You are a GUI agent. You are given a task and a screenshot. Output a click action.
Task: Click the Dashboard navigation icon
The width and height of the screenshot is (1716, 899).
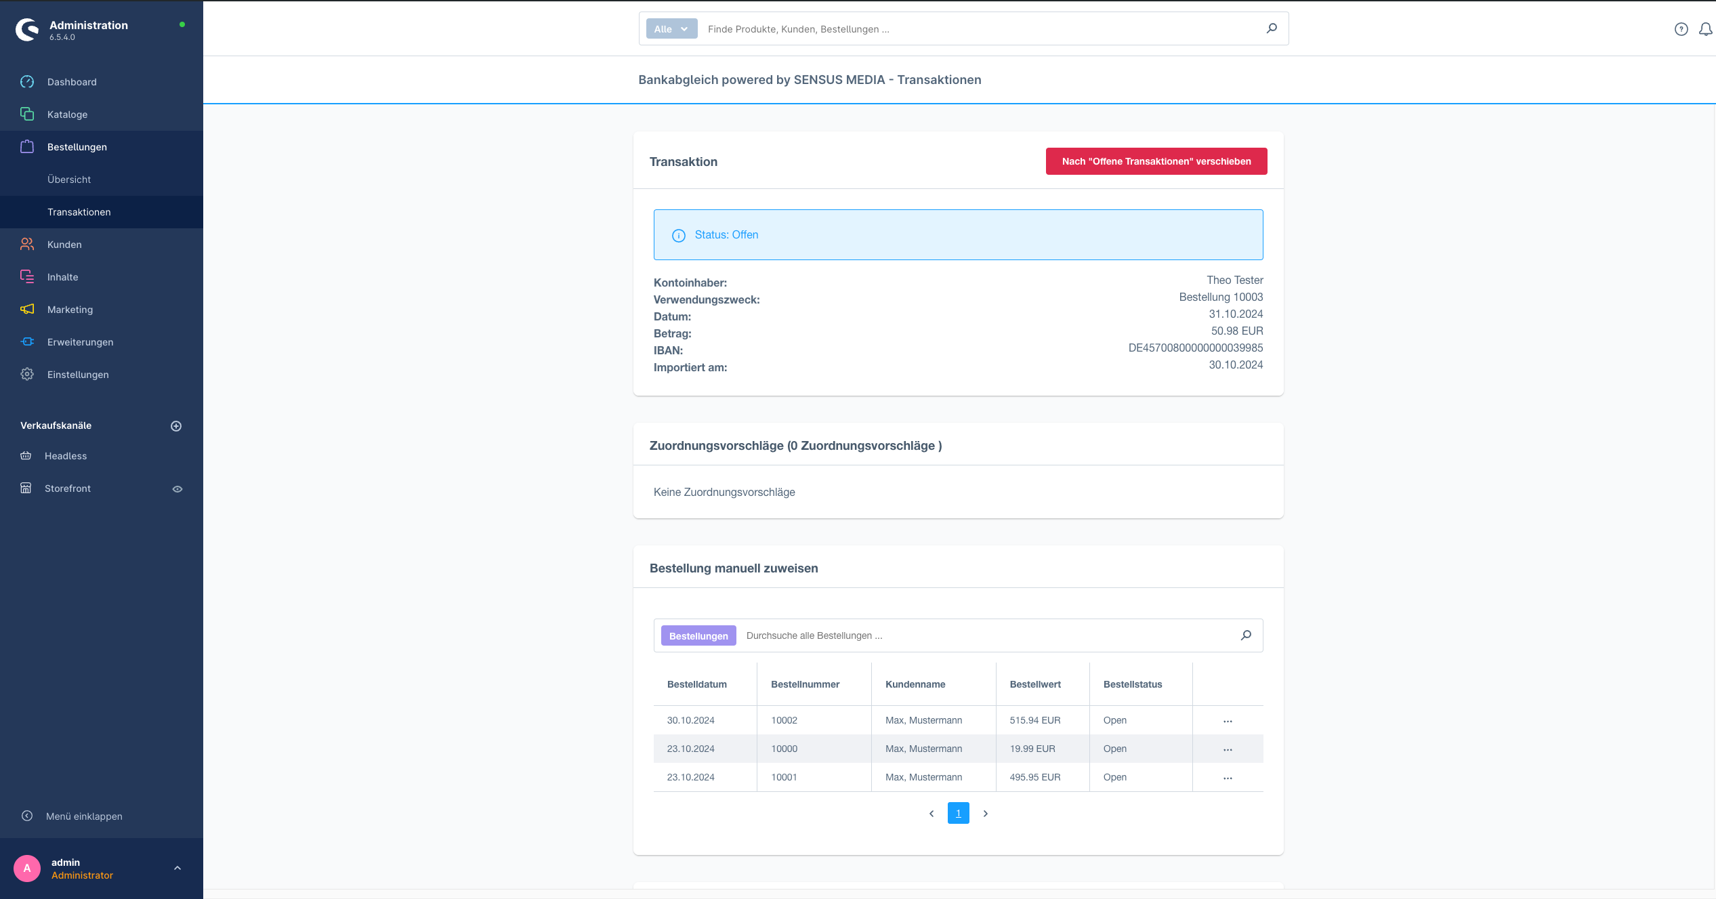[30, 82]
